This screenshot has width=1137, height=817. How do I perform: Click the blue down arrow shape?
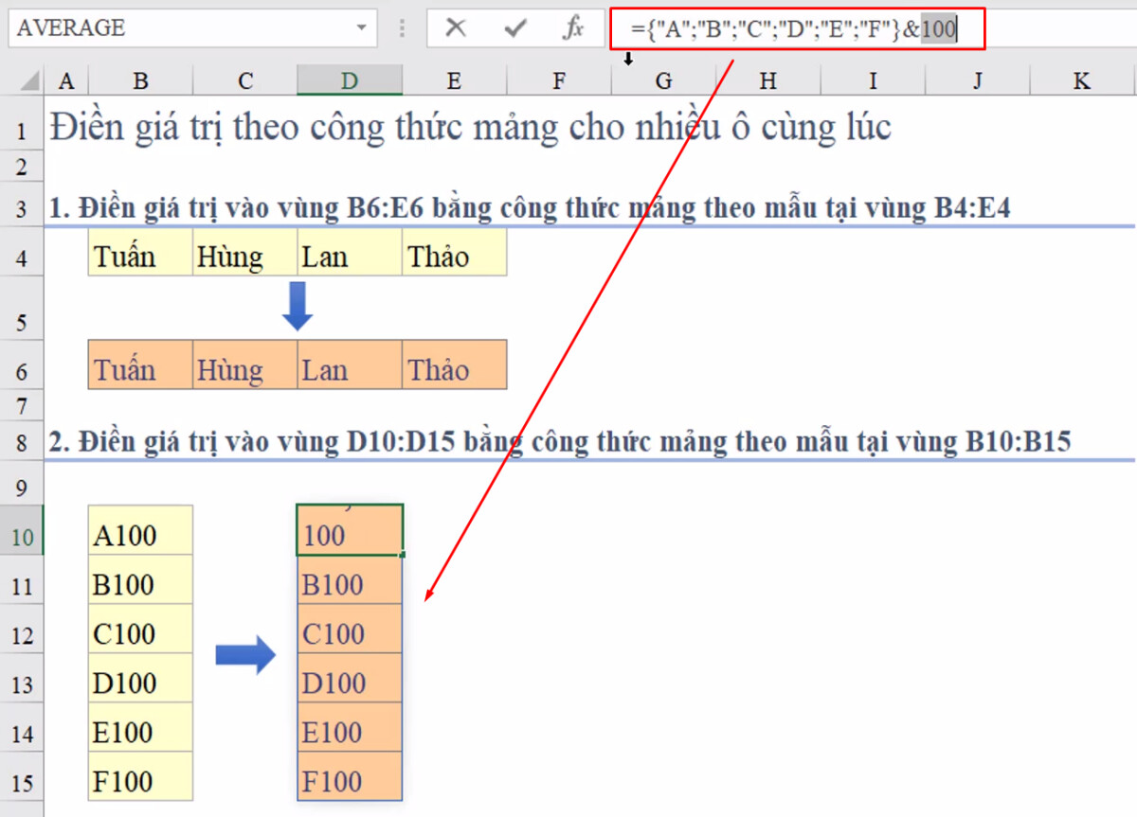pyautogui.click(x=298, y=306)
